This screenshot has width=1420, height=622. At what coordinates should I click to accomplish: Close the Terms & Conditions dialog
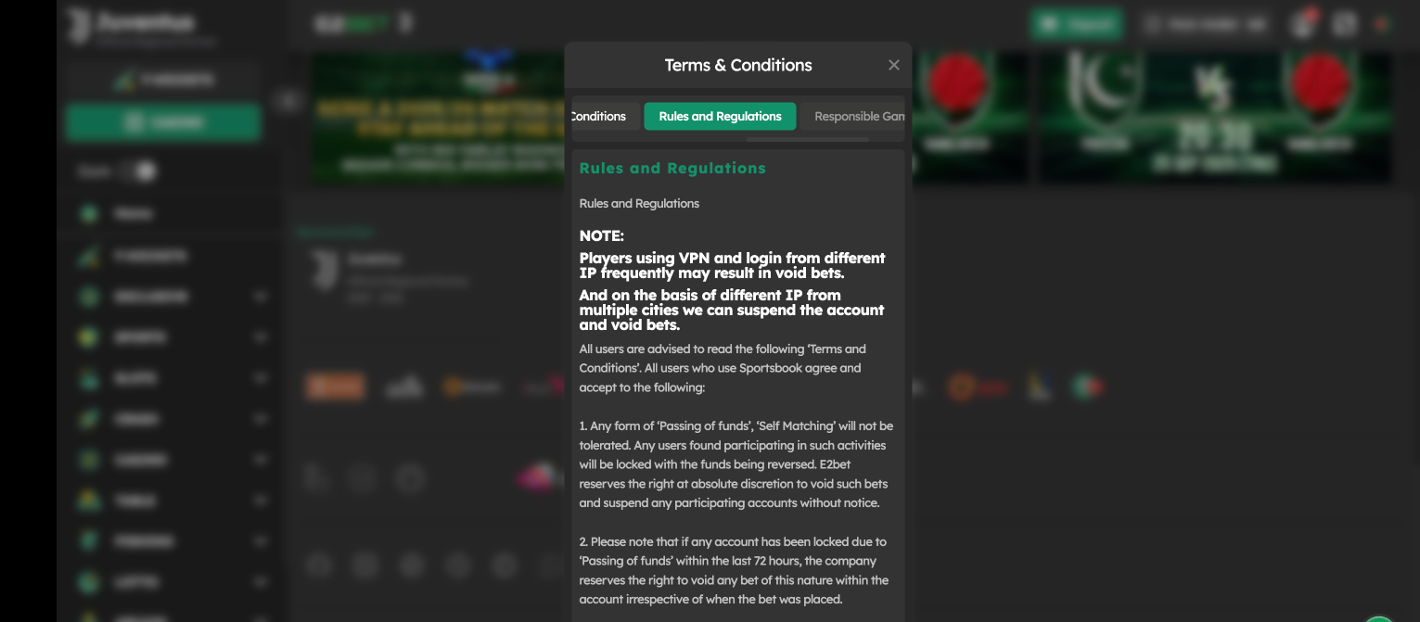(893, 65)
